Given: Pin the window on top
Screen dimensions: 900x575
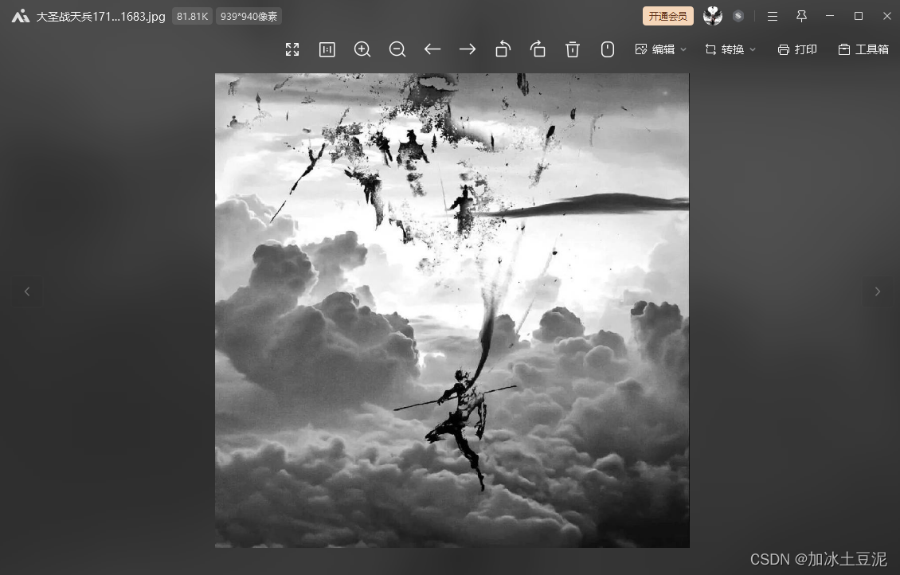Looking at the screenshot, I should point(802,16).
